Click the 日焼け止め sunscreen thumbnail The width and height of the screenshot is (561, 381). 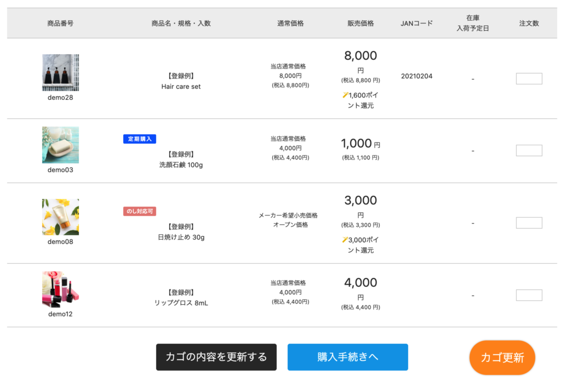60,217
